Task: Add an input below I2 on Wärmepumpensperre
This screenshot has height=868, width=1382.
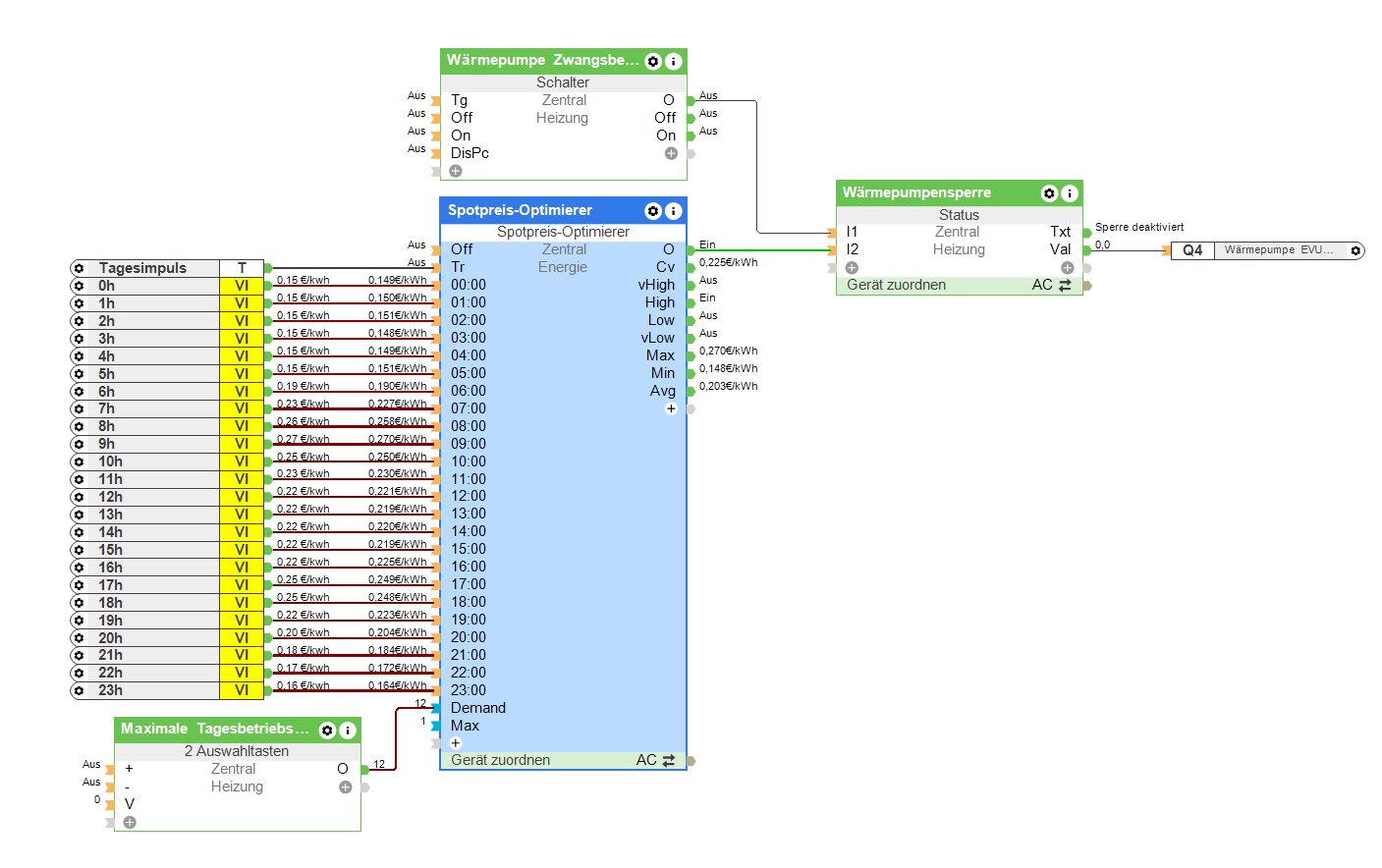Action: (x=852, y=267)
